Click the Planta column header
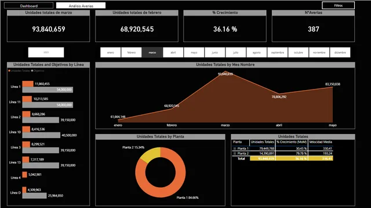371x208 pixels. 237,142
